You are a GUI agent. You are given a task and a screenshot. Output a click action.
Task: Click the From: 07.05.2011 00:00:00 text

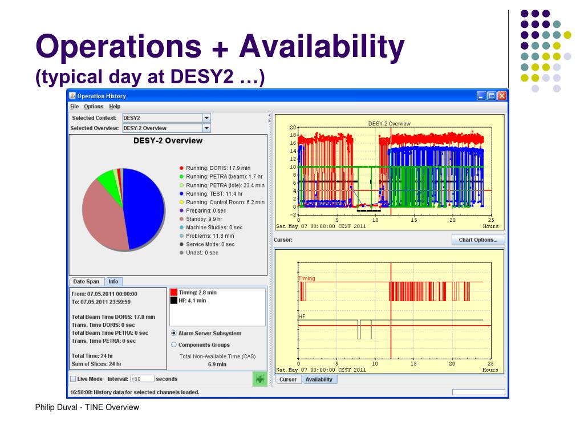[104, 294]
